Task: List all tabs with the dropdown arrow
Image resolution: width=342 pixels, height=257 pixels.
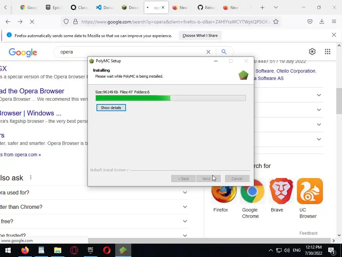Action: pos(276,7)
